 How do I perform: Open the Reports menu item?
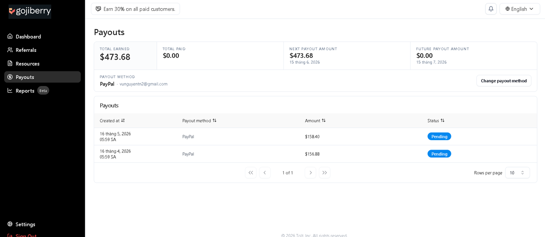point(42,91)
